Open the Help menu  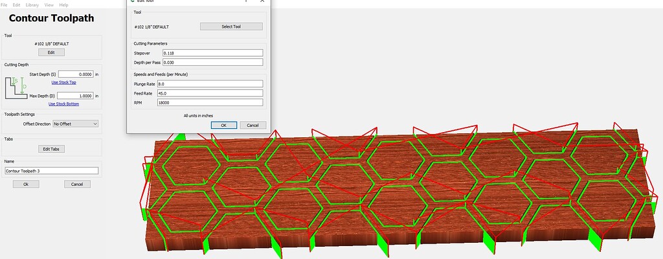point(64,5)
